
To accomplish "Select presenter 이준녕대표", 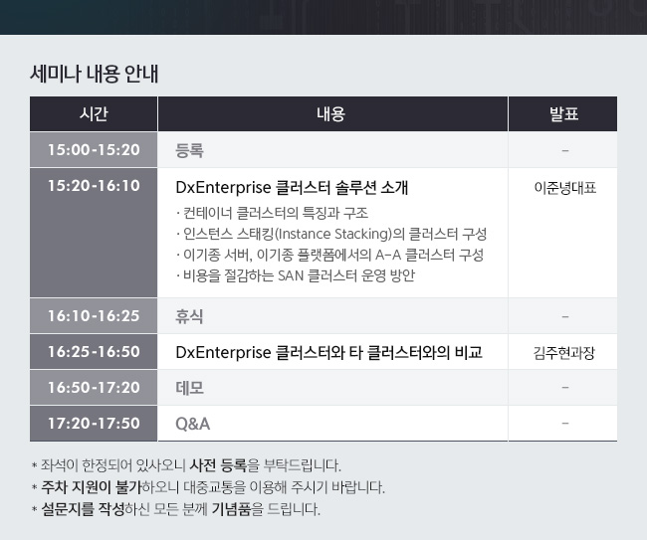I will point(565,188).
